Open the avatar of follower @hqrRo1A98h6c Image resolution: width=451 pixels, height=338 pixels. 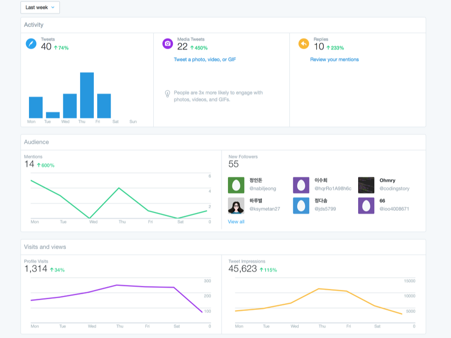pyautogui.click(x=301, y=185)
